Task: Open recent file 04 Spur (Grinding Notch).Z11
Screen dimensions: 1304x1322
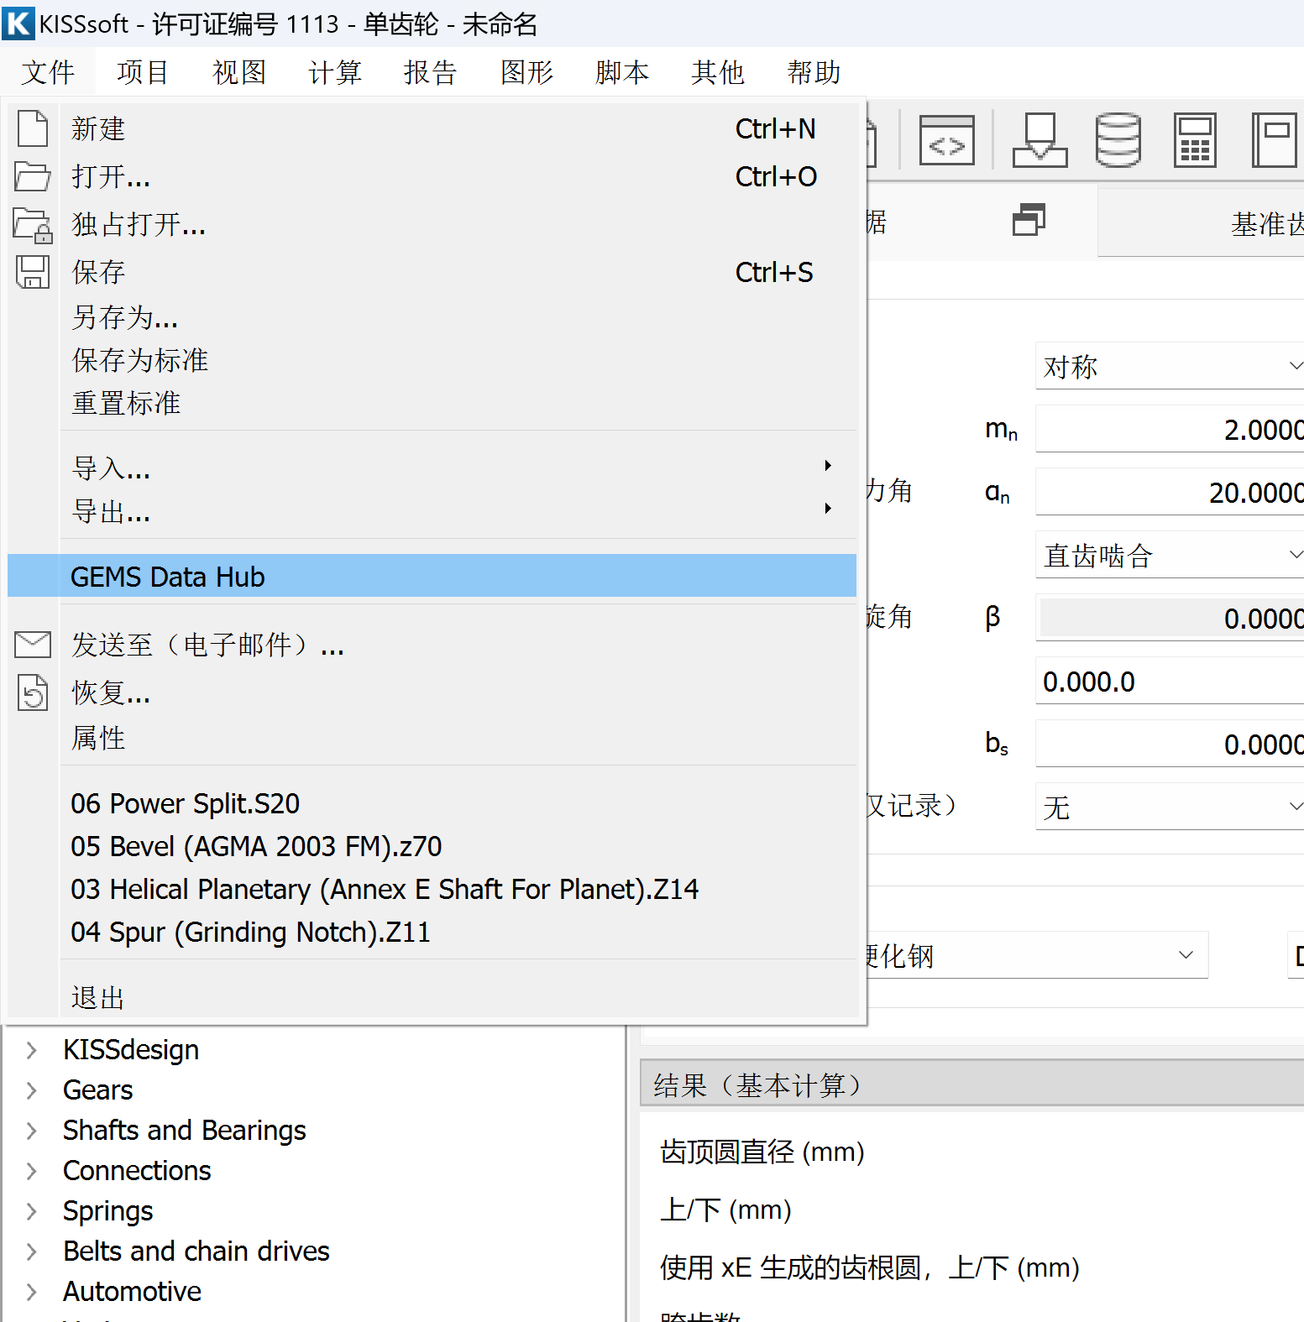Action: pyautogui.click(x=432, y=932)
